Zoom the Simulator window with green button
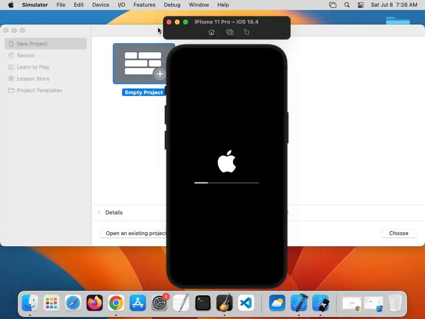The image size is (425, 319). click(186, 22)
